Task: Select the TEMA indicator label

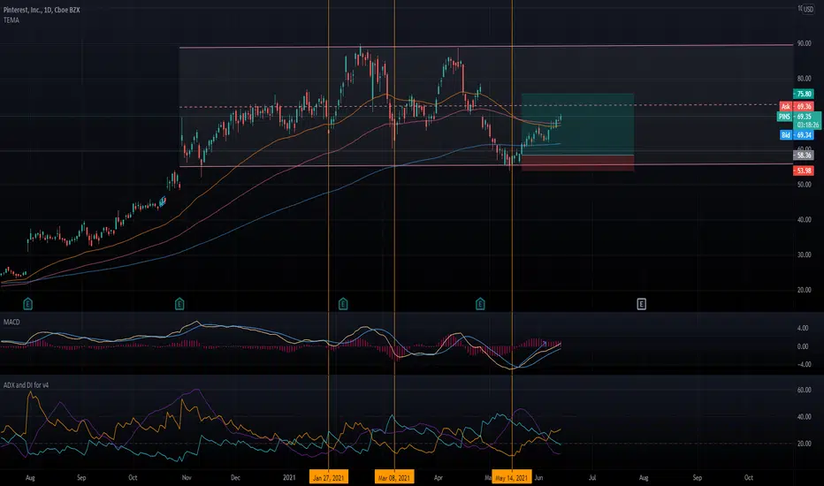Action: [x=11, y=20]
